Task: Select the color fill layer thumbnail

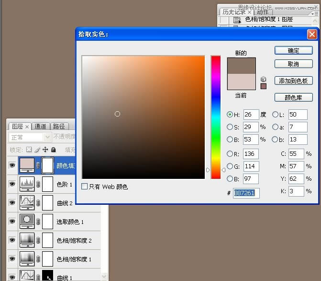Action: 27,165
